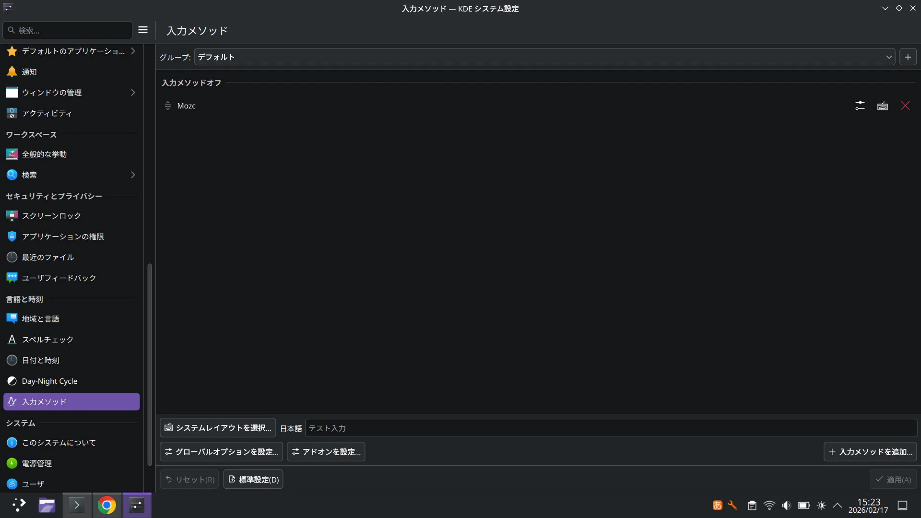
Task: Open 全般的な挙動 settings
Action: (x=71, y=154)
